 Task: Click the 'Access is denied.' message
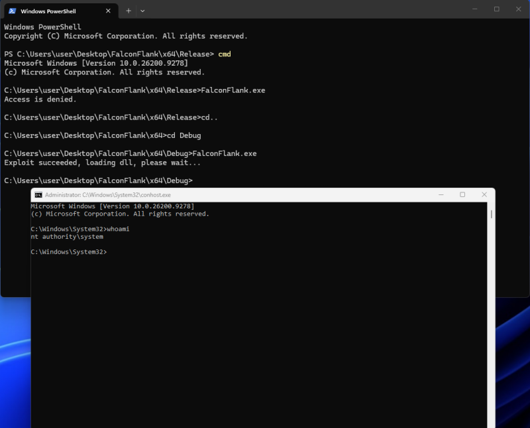pos(40,100)
